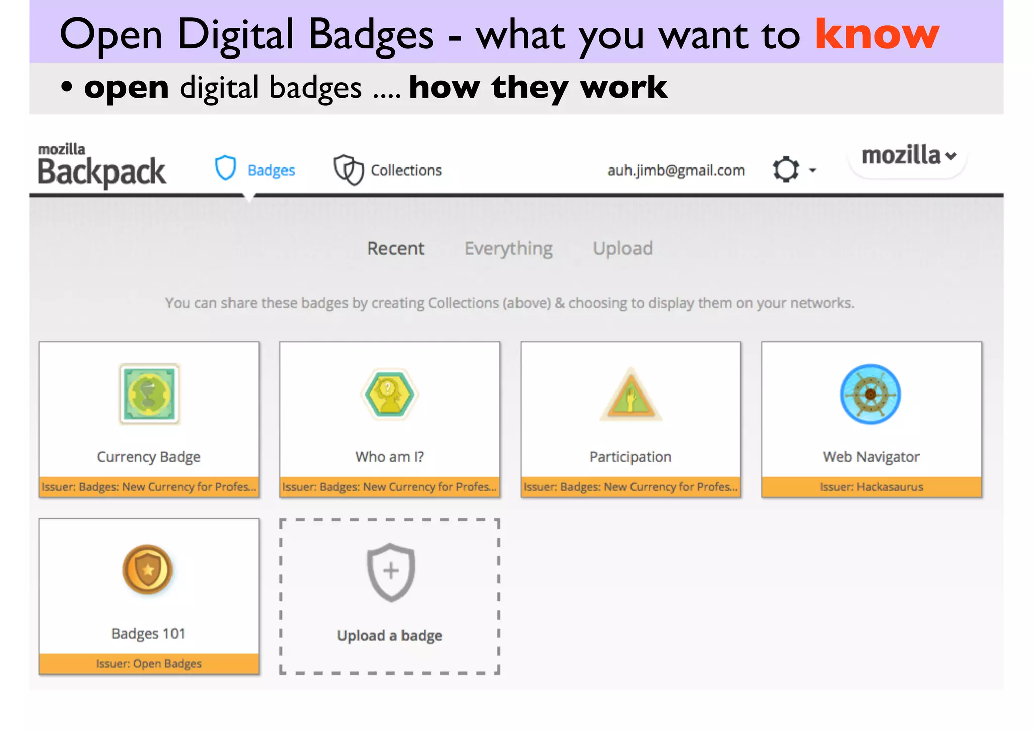
Task: Switch to the Recent tab
Action: click(x=395, y=248)
